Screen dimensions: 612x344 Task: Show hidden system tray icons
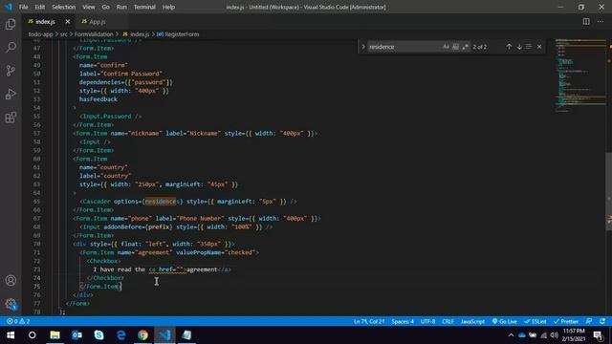(x=511, y=335)
